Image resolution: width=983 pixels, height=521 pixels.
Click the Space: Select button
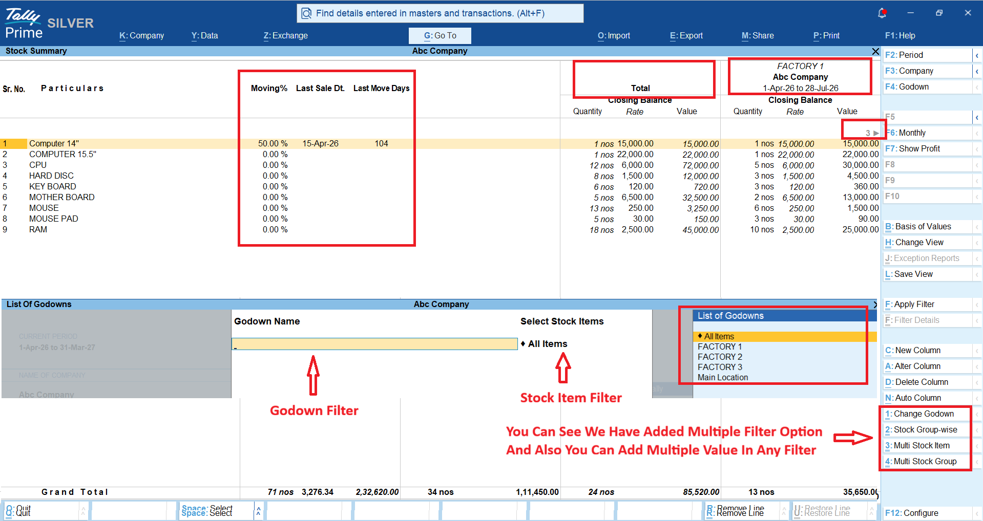point(217,511)
